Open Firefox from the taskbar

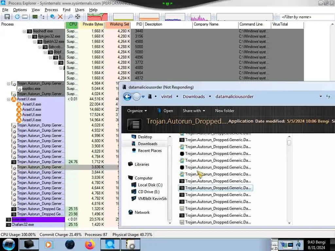pyautogui.click(x=90, y=244)
